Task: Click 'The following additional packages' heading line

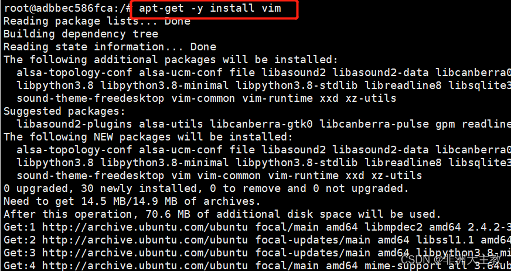Action: tap(171, 60)
